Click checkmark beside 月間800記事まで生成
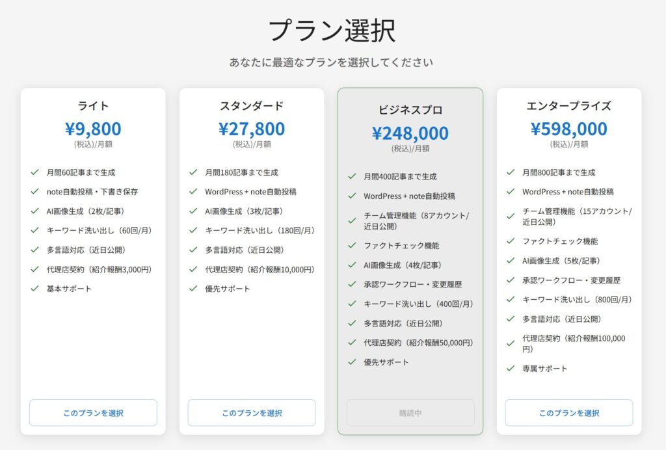Screen dimensions: 666x450 click(x=511, y=172)
